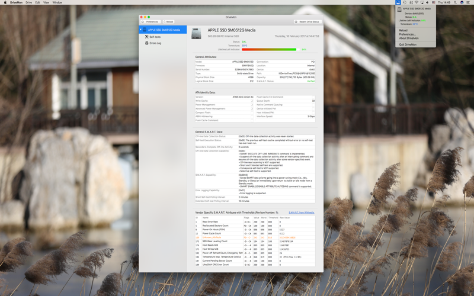
Task: Open the View menu
Action: [46, 2]
